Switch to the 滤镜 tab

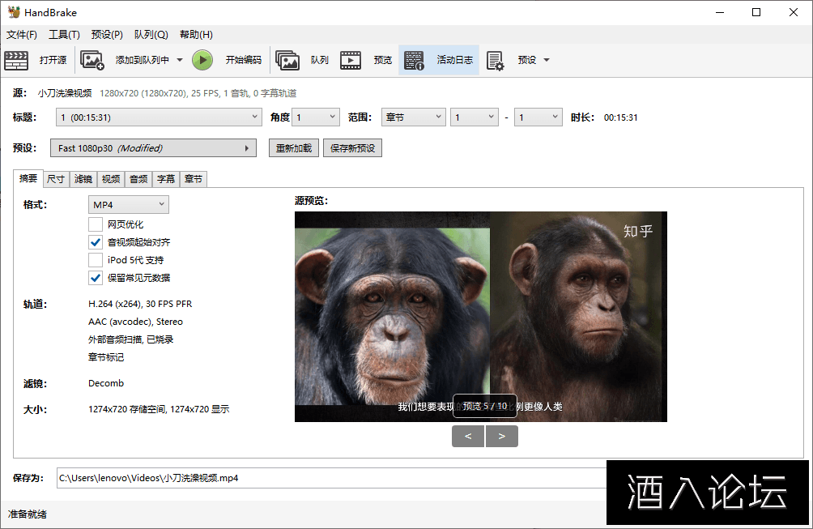coord(83,179)
